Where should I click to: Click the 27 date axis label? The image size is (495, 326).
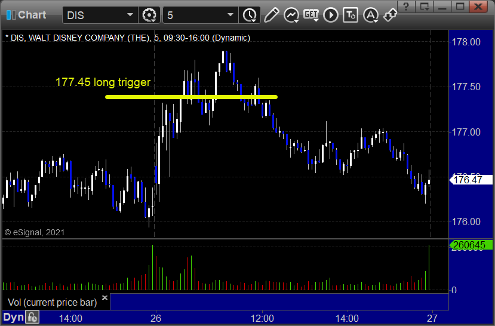point(432,318)
